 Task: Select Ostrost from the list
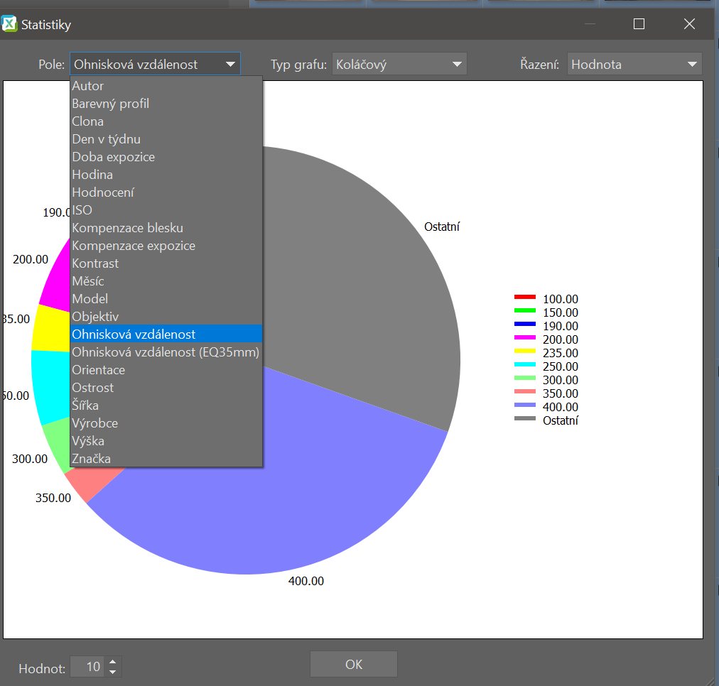[166, 388]
